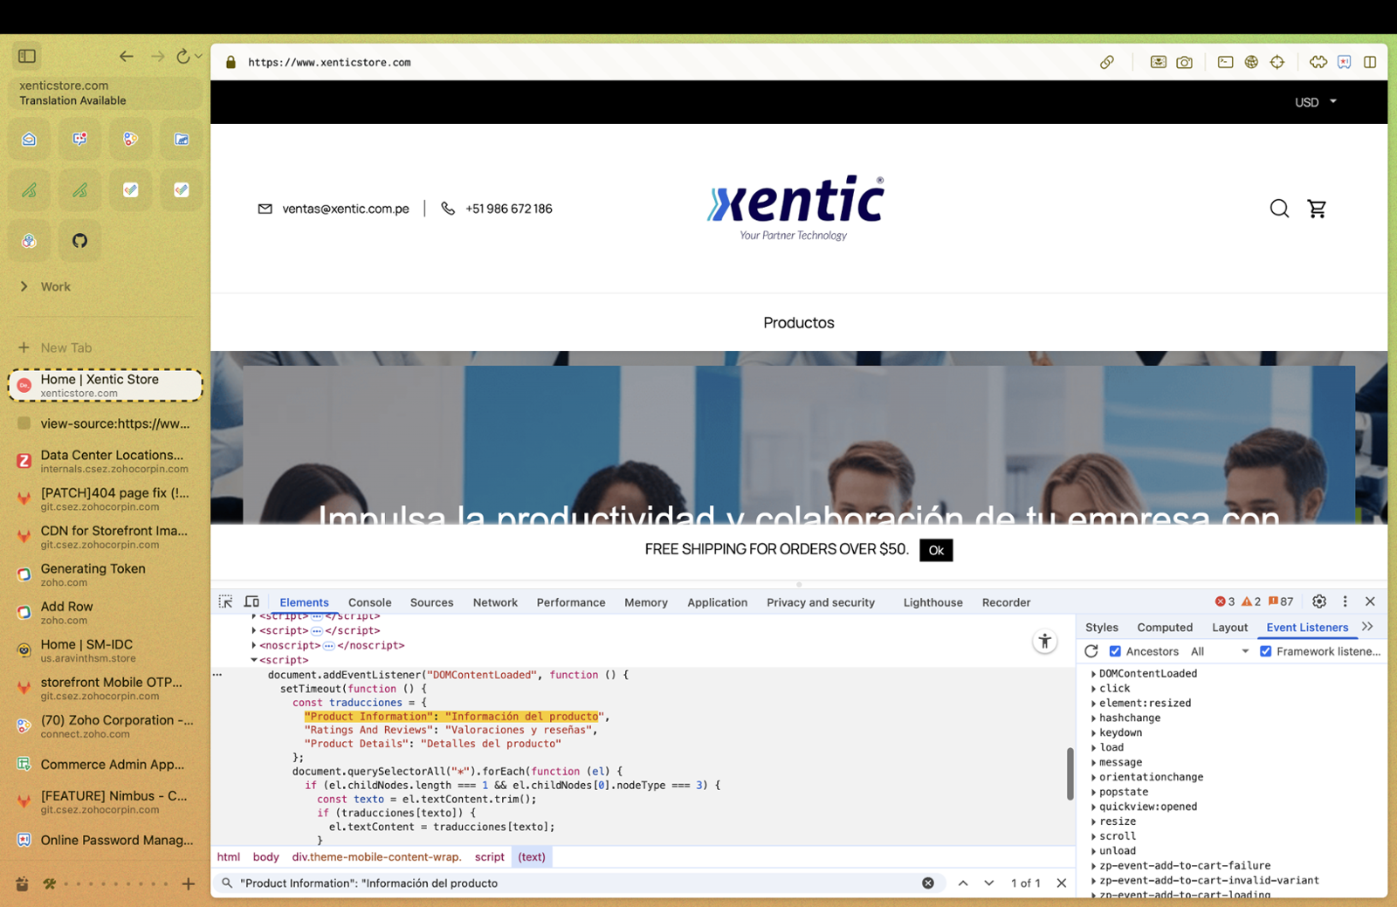Open the Network tab in DevTools
The width and height of the screenshot is (1397, 907).
tap(495, 602)
